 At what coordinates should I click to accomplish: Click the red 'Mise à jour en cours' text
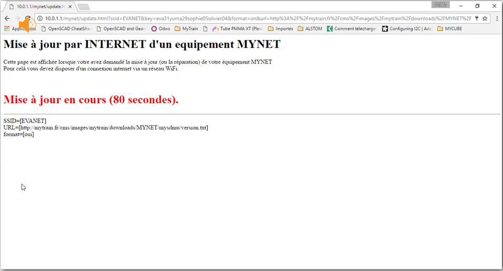(91, 100)
